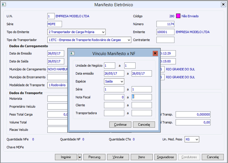This screenshot has height=163, width=228.
Task: Click the Transportadora ending value field
Action: click(142, 113)
